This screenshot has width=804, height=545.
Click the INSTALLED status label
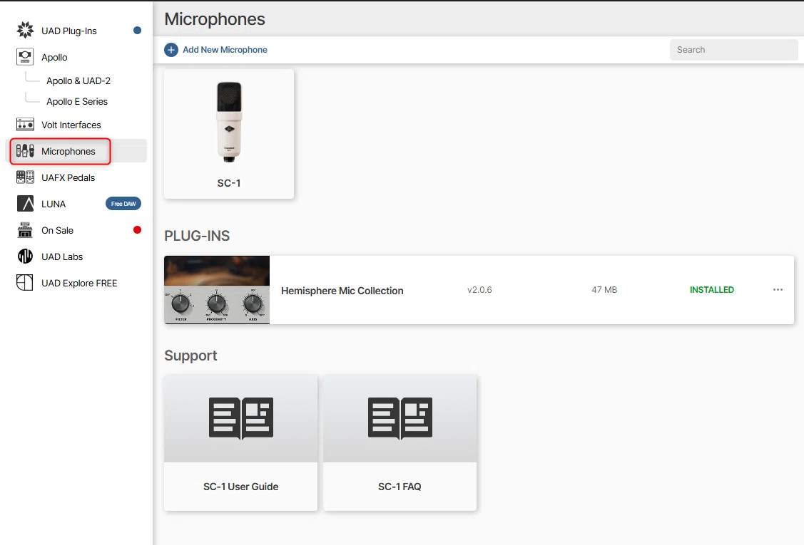coord(712,289)
